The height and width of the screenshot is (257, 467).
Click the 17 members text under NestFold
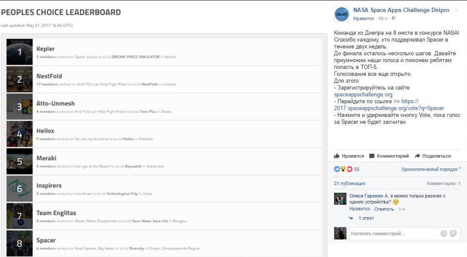[47, 84]
